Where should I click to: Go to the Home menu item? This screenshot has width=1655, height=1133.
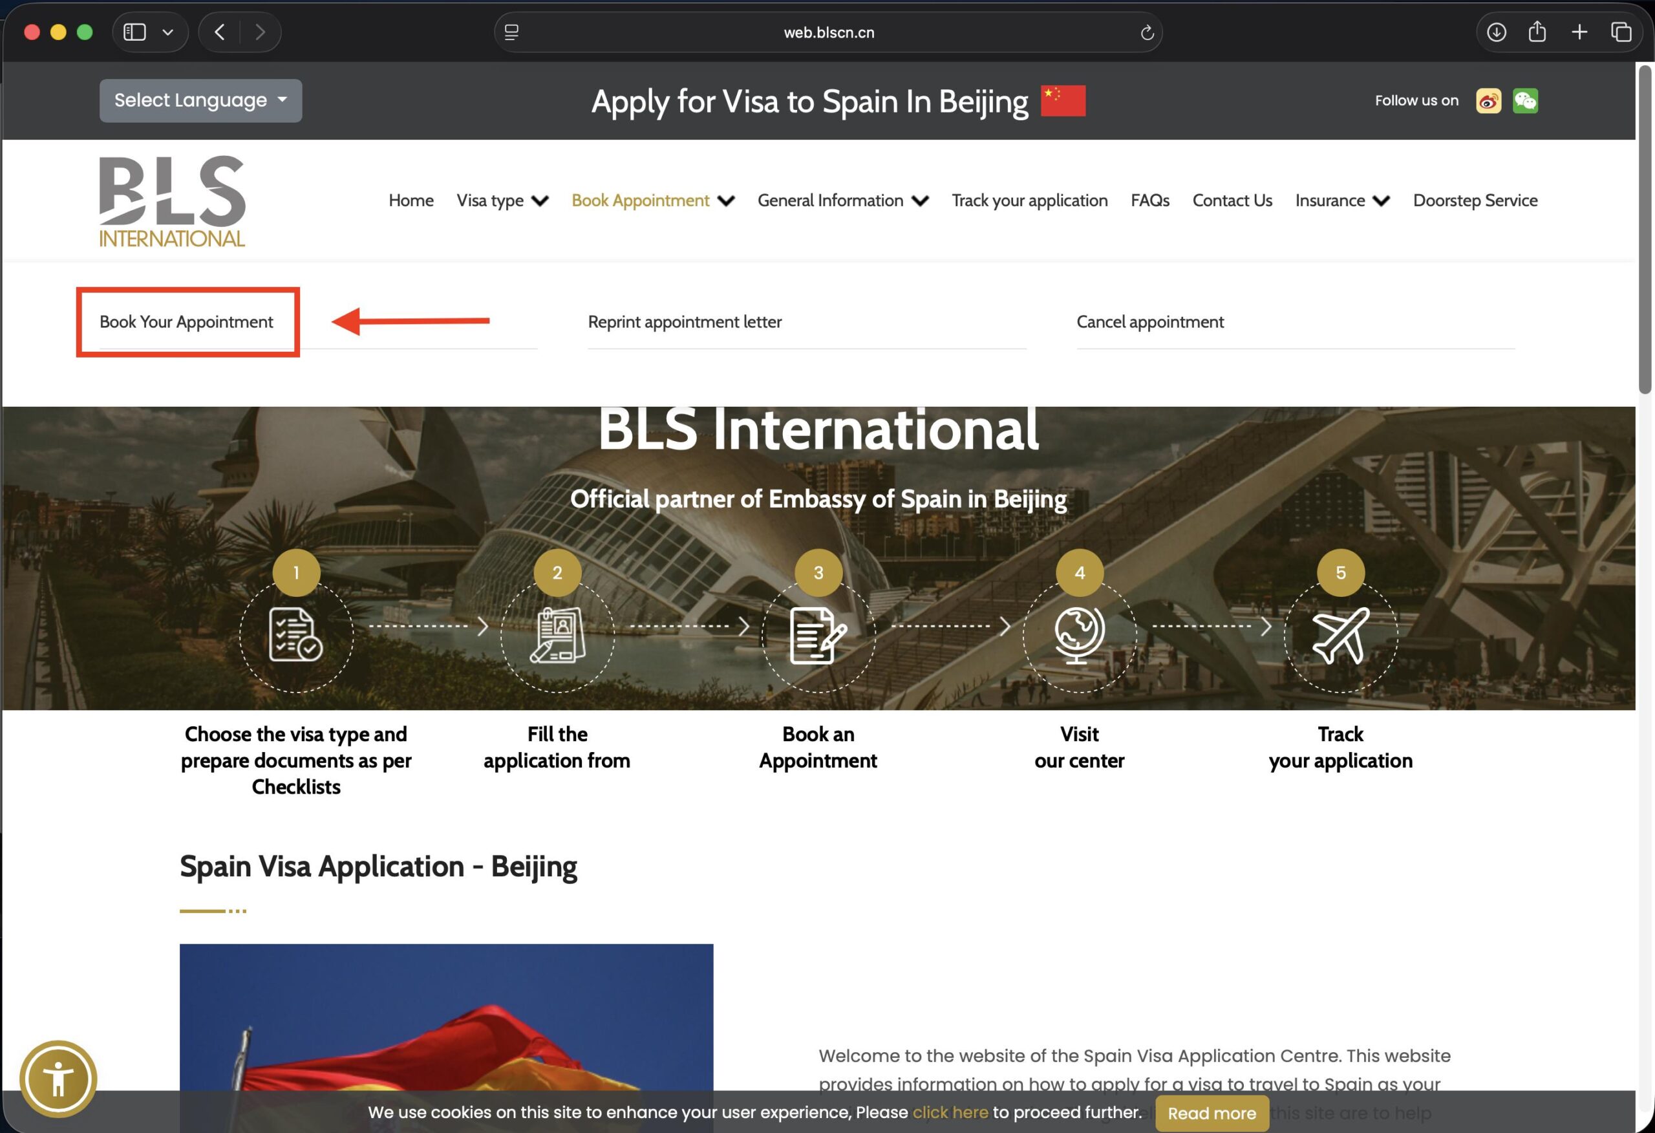(x=411, y=201)
